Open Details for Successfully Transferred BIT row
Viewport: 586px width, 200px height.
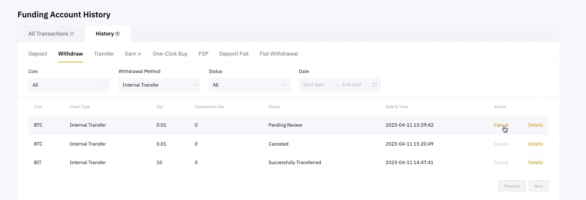point(535,163)
